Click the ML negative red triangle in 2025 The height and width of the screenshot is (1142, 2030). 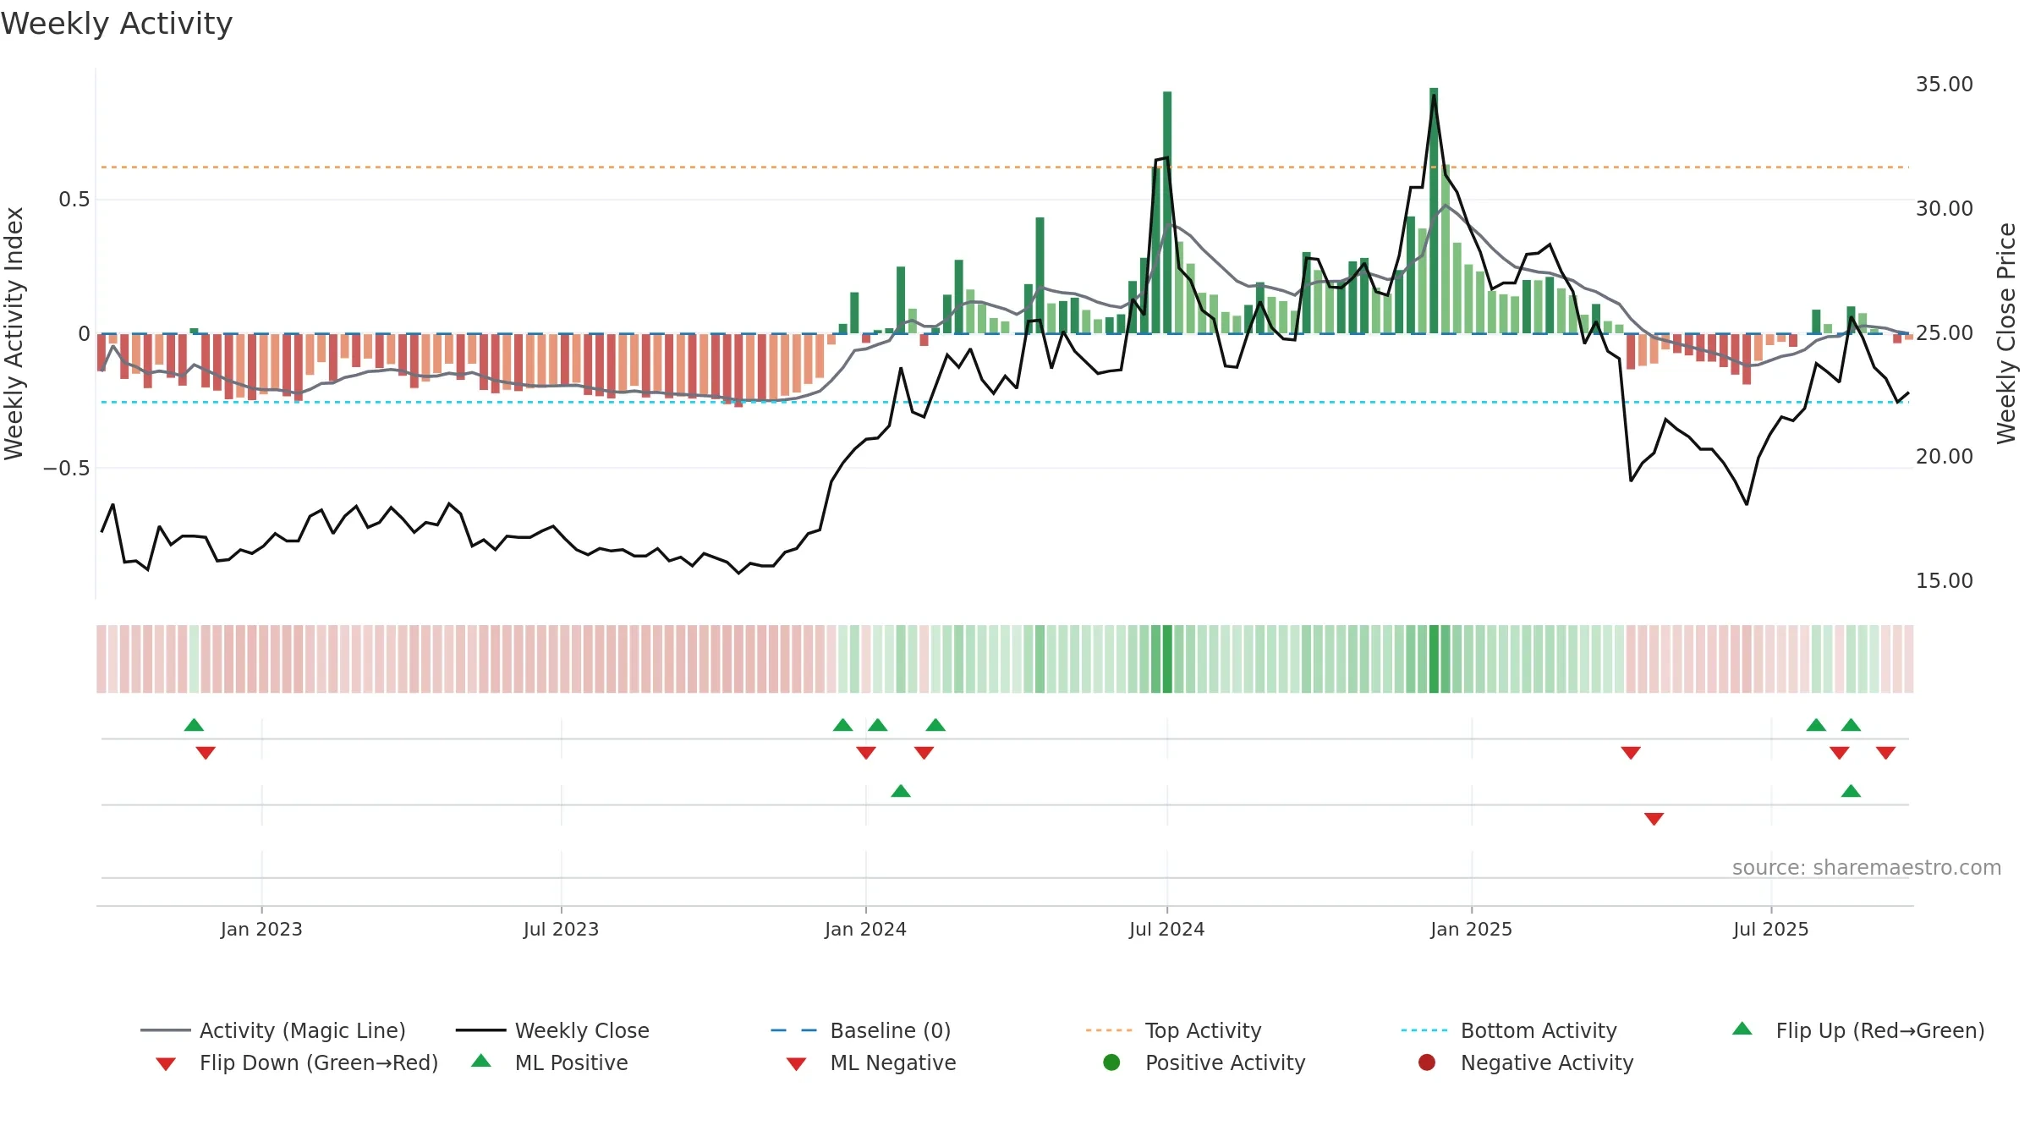(1654, 818)
